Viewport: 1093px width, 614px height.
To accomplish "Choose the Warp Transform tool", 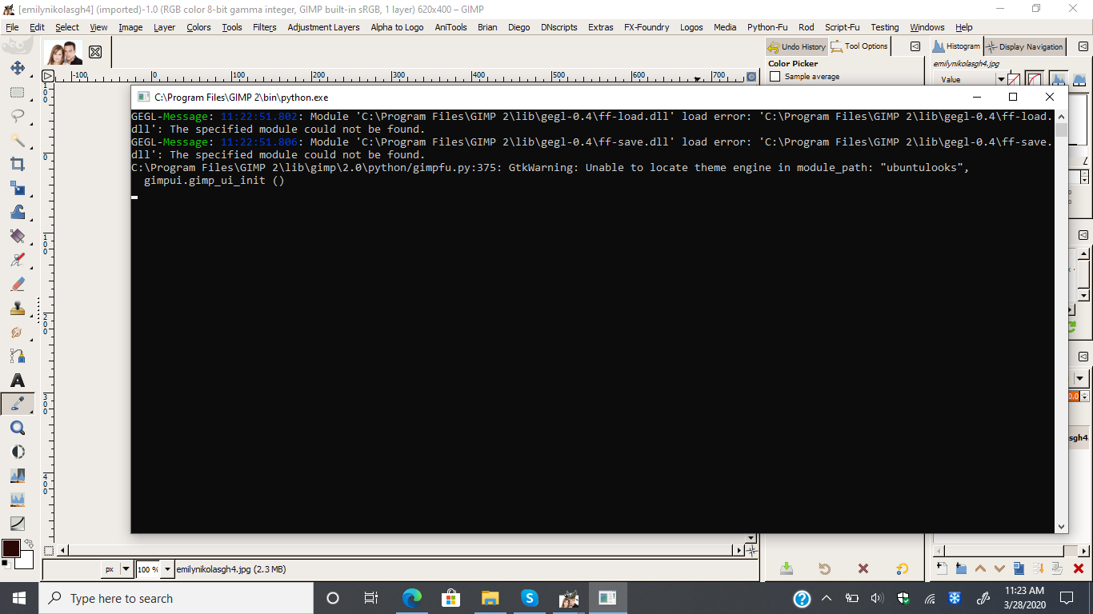I will tap(17, 213).
